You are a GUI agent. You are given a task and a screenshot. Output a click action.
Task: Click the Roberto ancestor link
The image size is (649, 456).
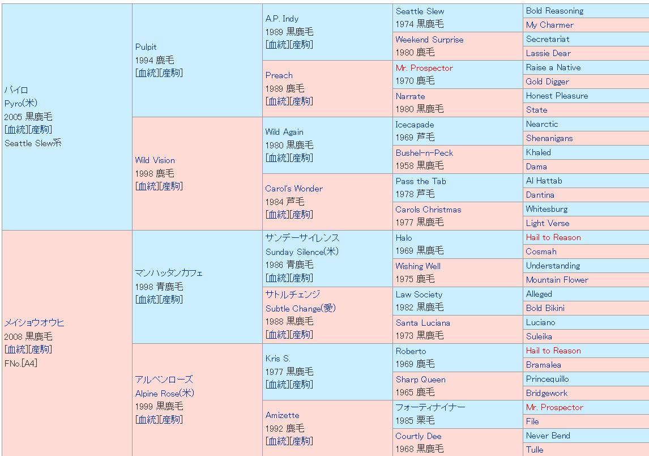[x=411, y=351]
